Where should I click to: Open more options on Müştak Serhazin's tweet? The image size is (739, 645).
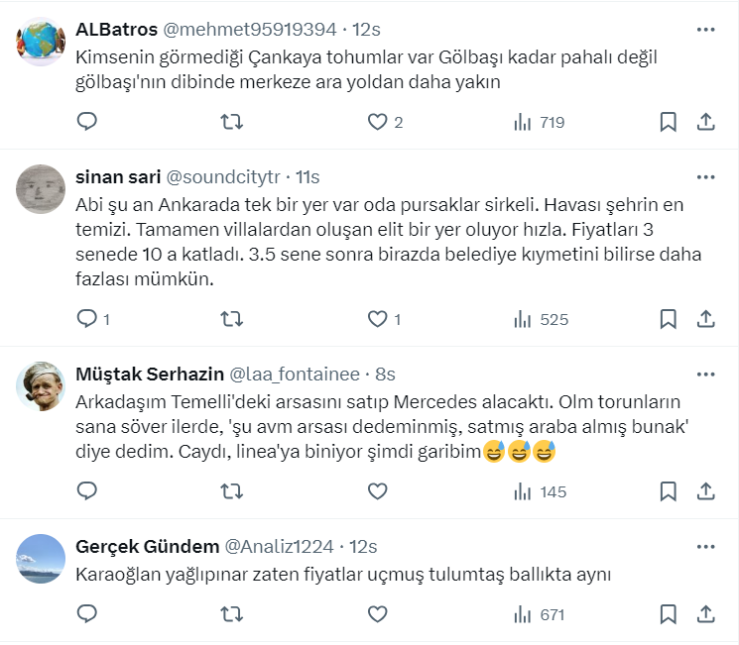coord(705,375)
